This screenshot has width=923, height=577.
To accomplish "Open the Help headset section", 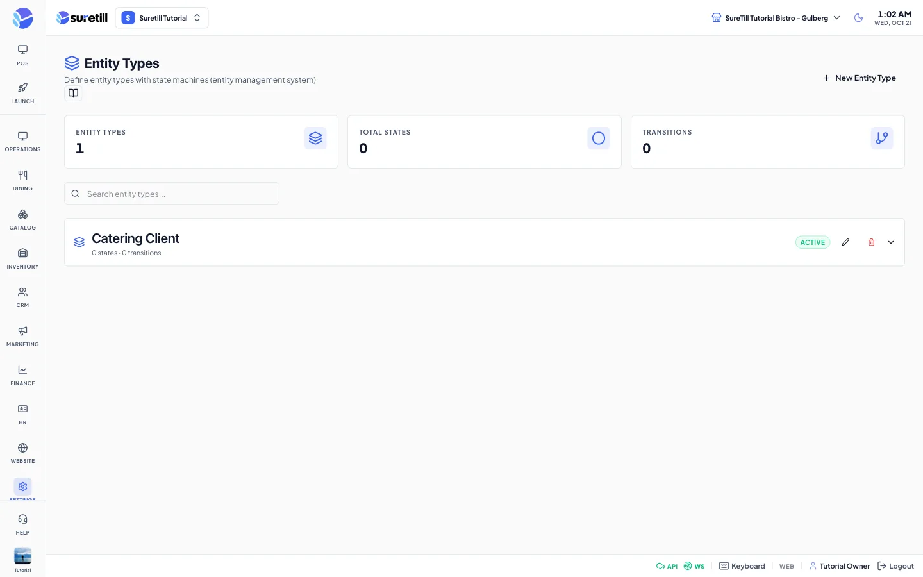I will pos(22,524).
